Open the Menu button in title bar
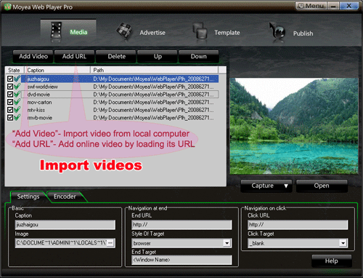This screenshot has height=278, width=363. pyautogui.click(x=311, y=6)
